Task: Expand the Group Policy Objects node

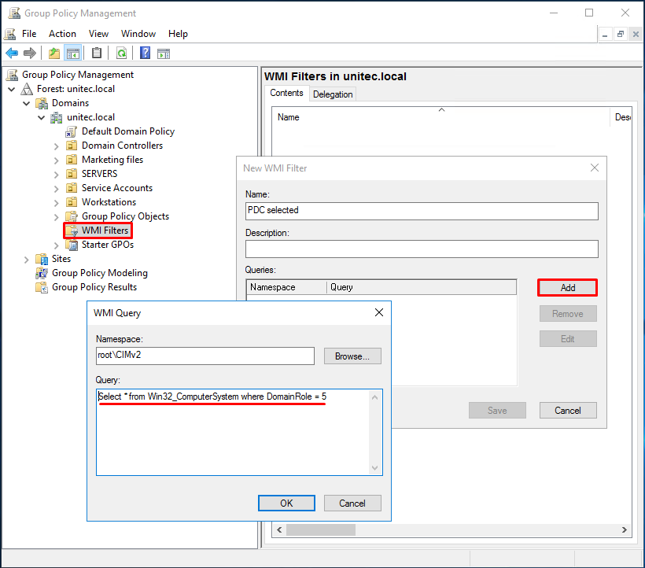Action: click(57, 216)
